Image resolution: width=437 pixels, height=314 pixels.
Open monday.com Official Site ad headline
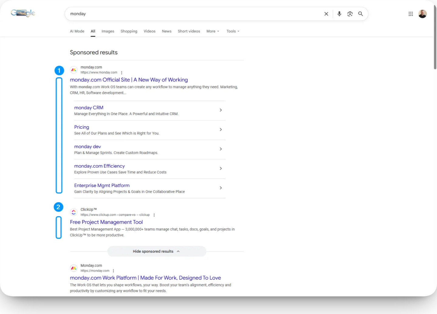[x=129, y=80]
